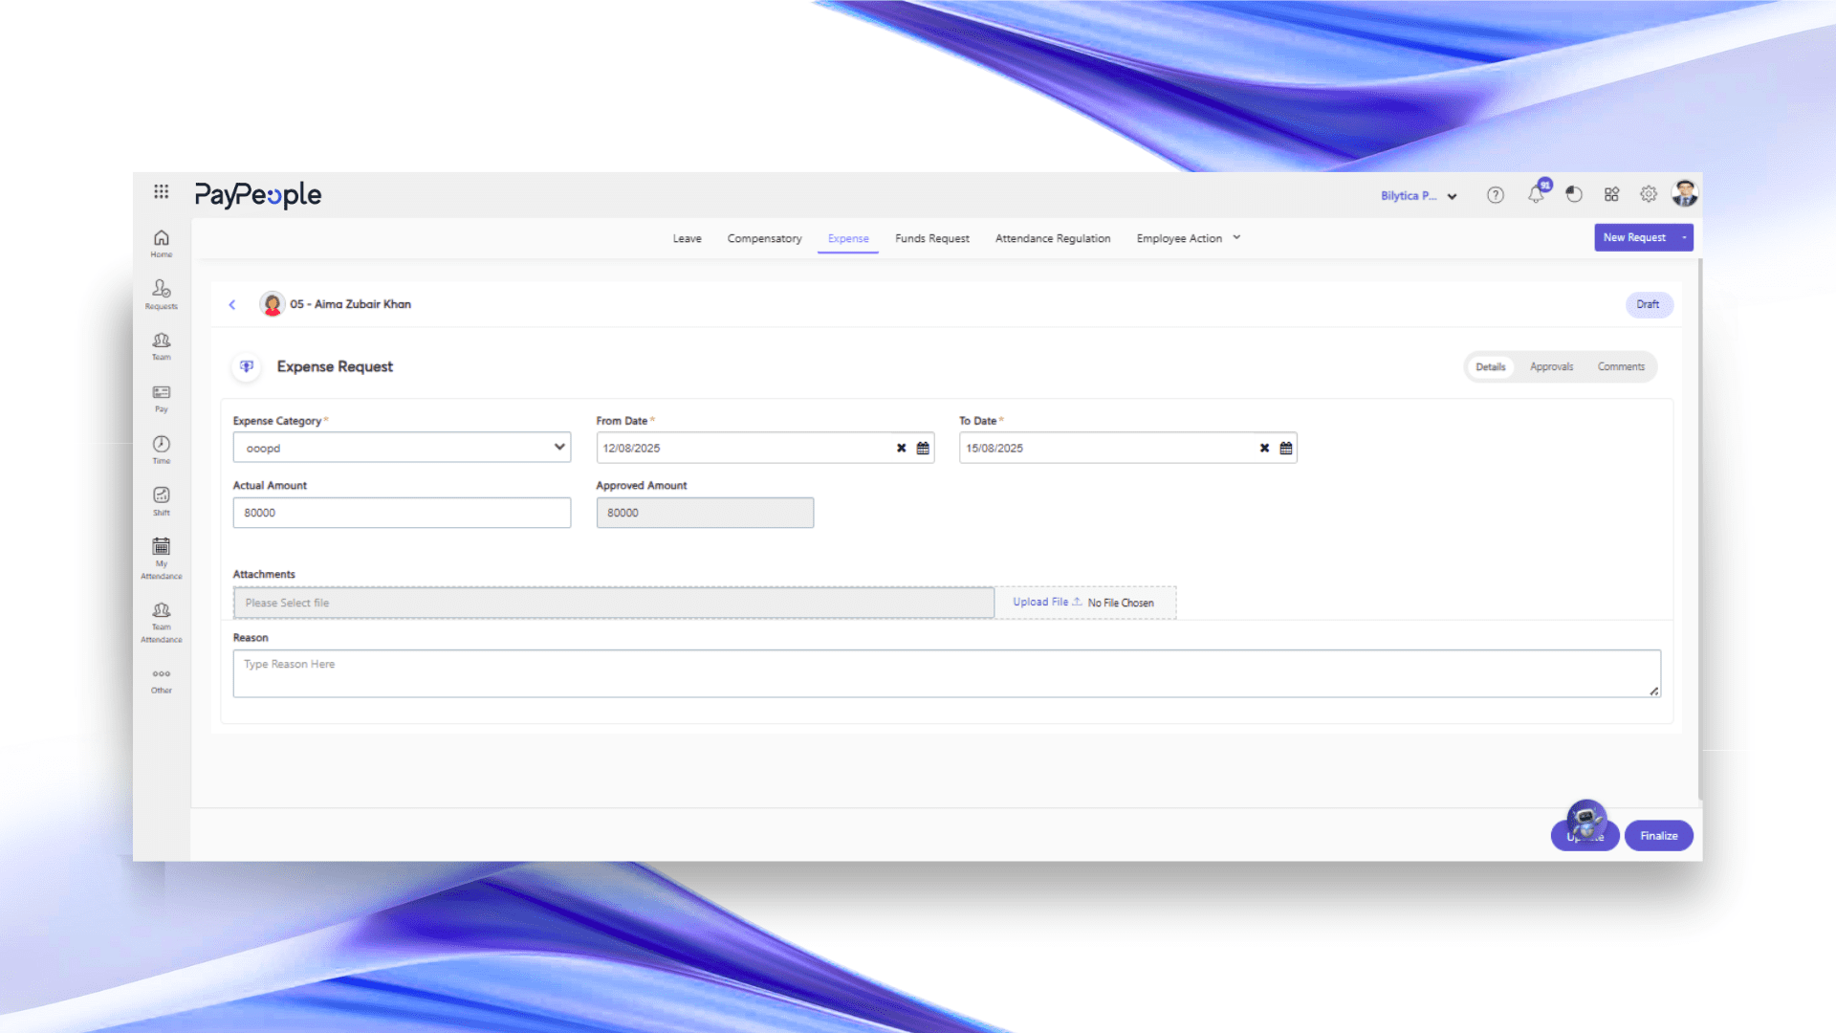Open the help question mark icon
Screen dimensions: 1836x1033
click(1496, 195)
